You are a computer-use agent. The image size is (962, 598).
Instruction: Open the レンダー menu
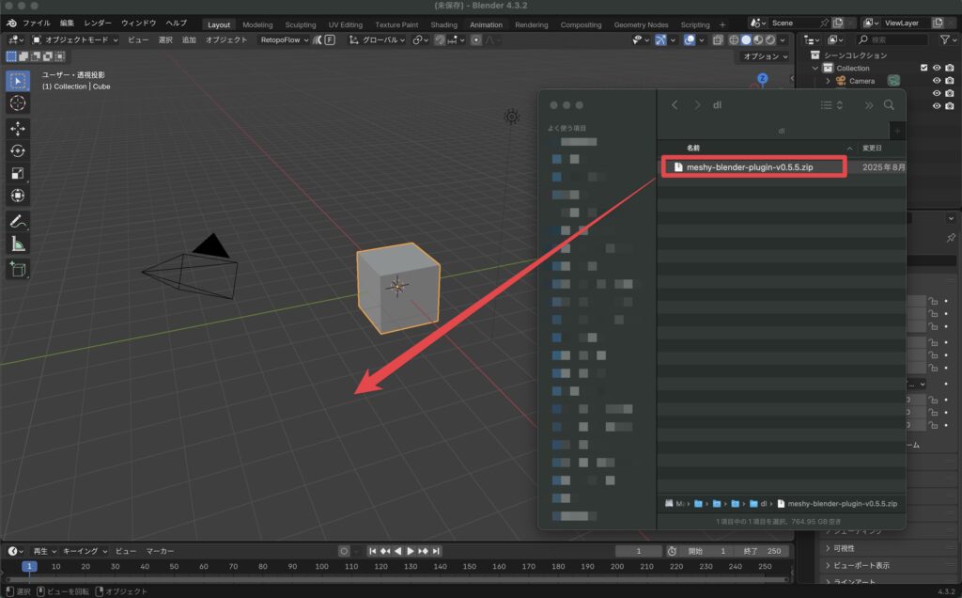click(98, 23)
